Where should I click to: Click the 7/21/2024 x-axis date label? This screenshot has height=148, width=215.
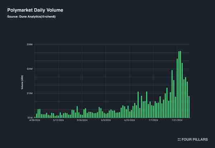pos(177,120)
